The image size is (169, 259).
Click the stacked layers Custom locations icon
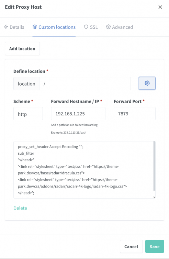pos(35,27)
